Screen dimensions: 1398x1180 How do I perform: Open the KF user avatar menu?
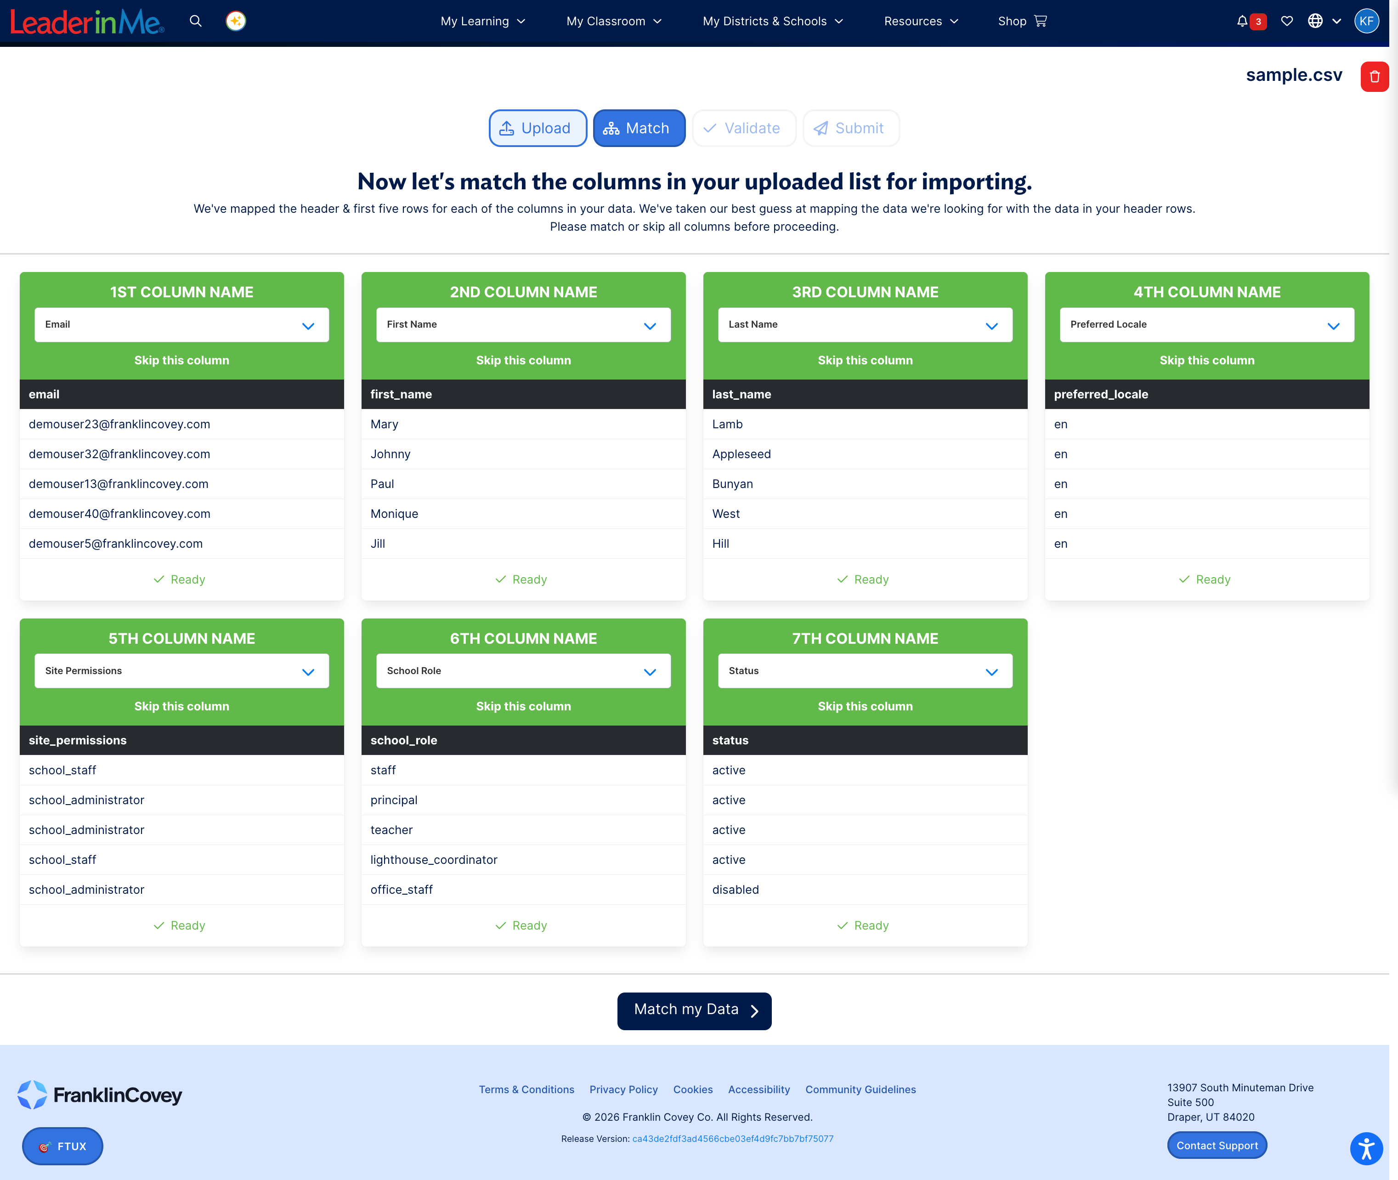pyautogui.click(x=1366, y=21)
